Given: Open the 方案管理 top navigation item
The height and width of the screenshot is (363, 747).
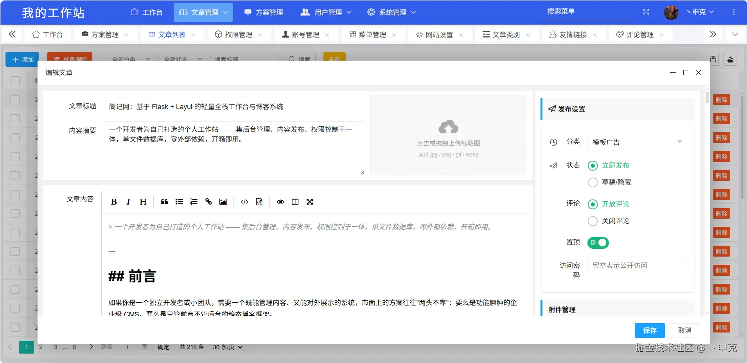Looking at the screenshot, I should [x=264, y=13].
